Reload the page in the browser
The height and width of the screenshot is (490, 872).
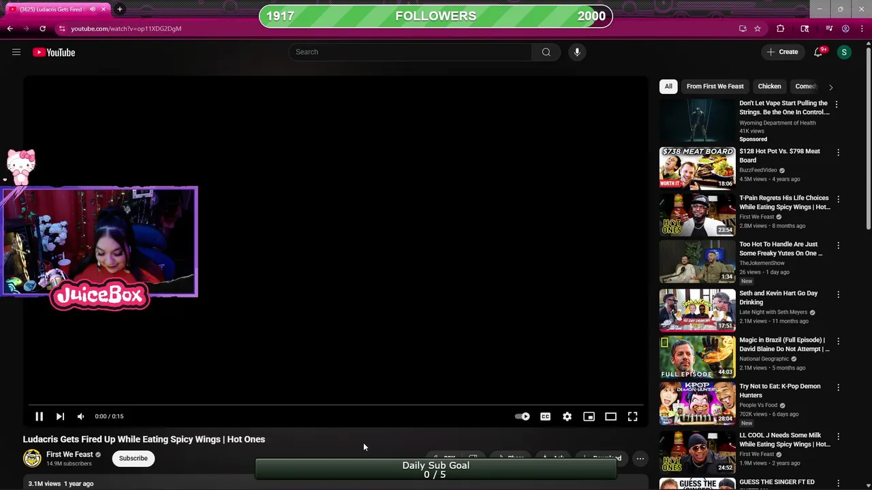pyautogui.click(x=42, y=29)
